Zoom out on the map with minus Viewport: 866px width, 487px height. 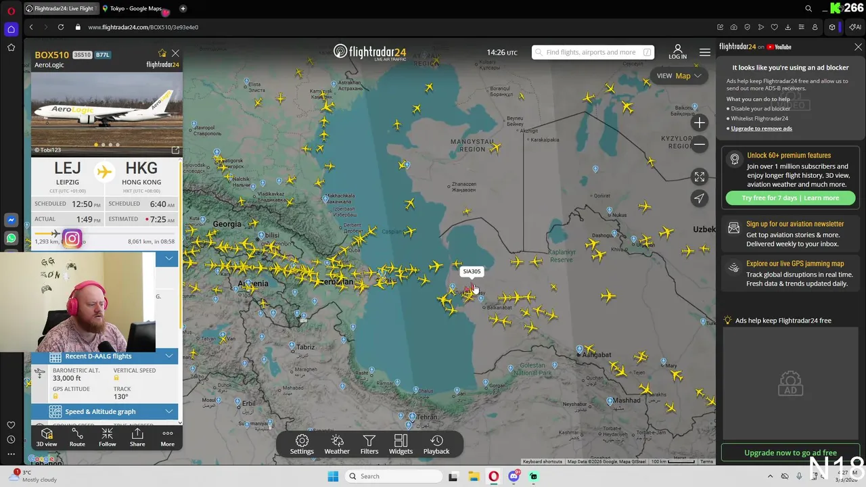coord(700,144)
